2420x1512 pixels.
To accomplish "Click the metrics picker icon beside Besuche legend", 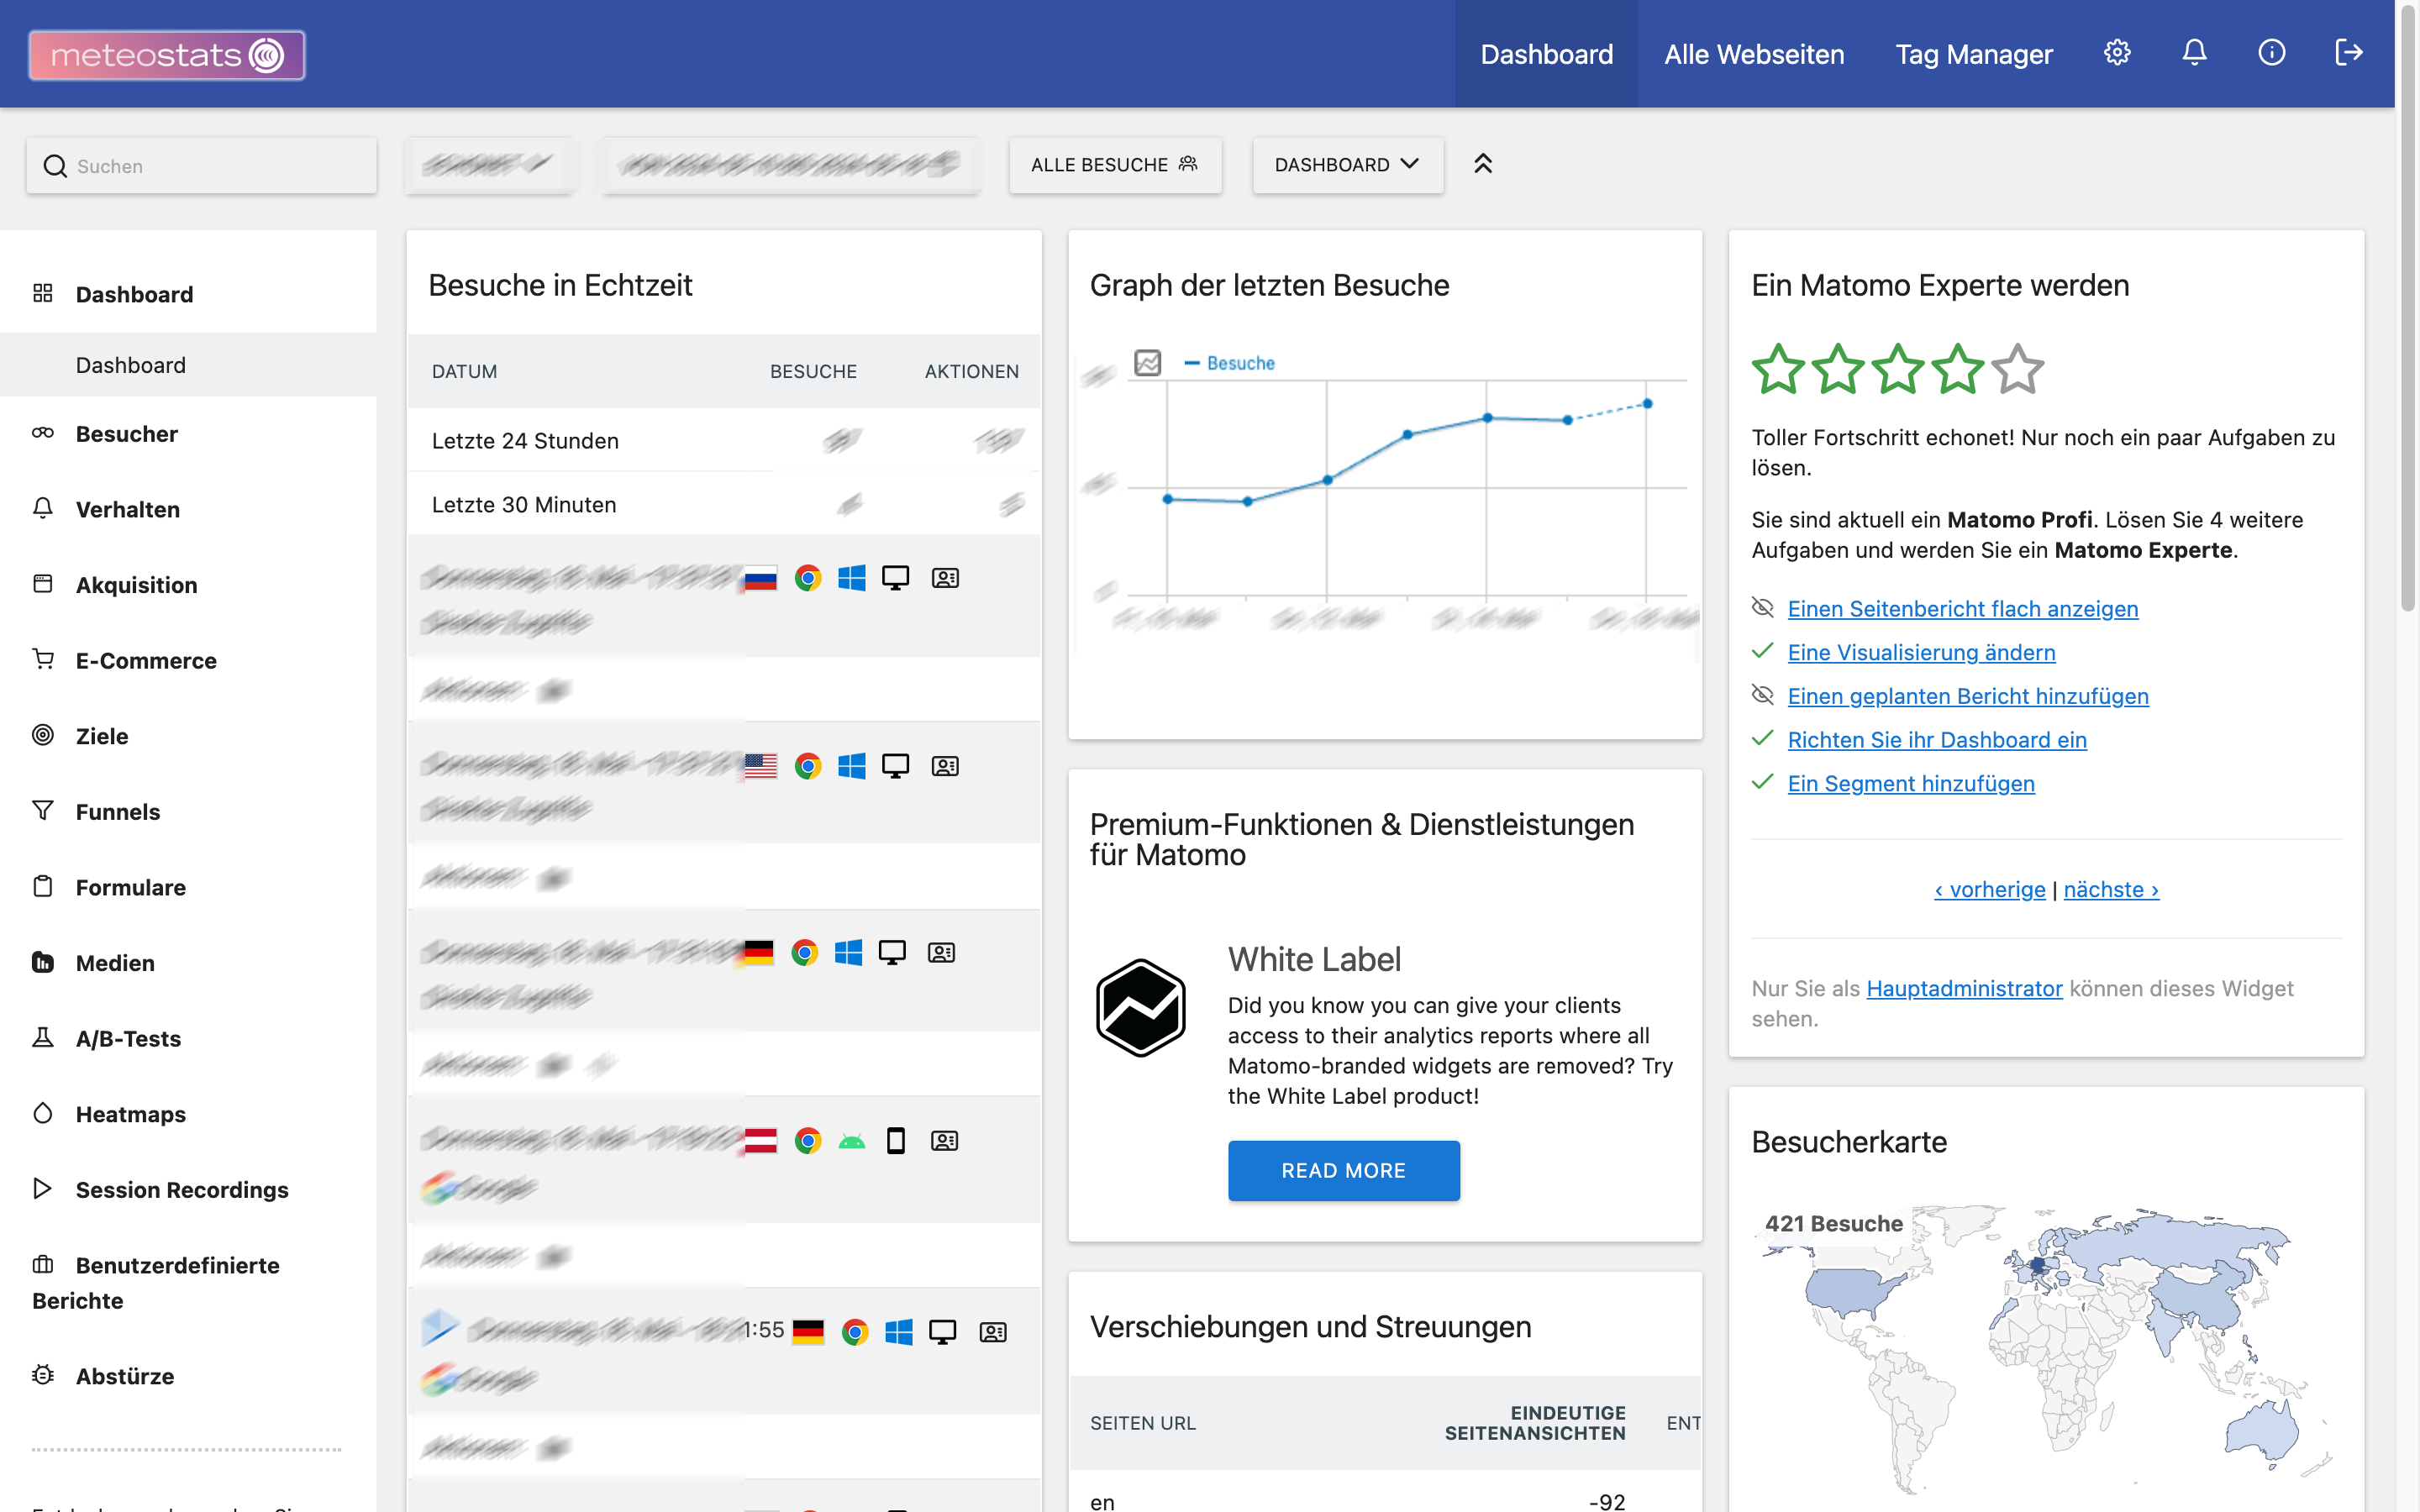I will (1147, 363).
